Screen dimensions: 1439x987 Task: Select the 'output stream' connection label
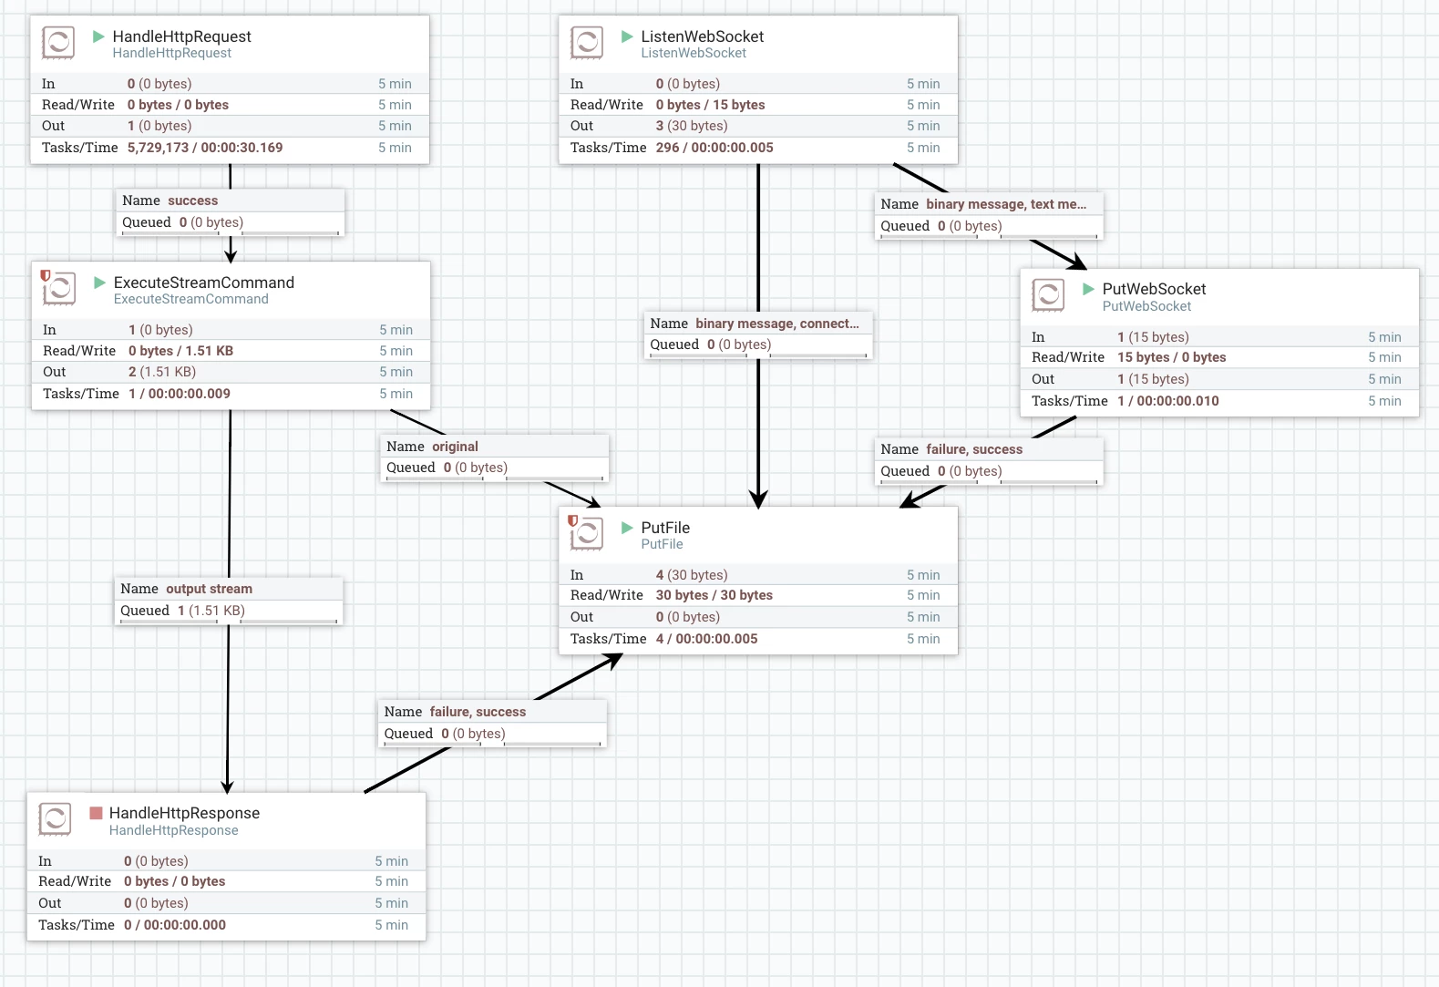coord(230,600)
